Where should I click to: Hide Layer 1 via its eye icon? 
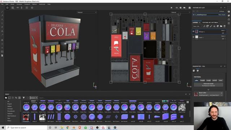(x=193, y=37)
